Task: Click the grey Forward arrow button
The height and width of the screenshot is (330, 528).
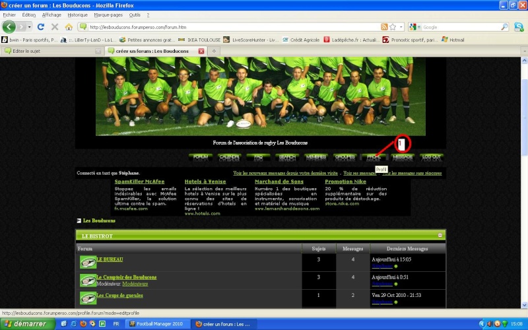Action: click(x=22, y=27)
